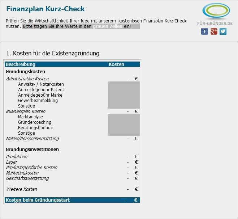Open the Google Plus icon link
Viewport: 238px width, 219px height.
click(214, 31)
